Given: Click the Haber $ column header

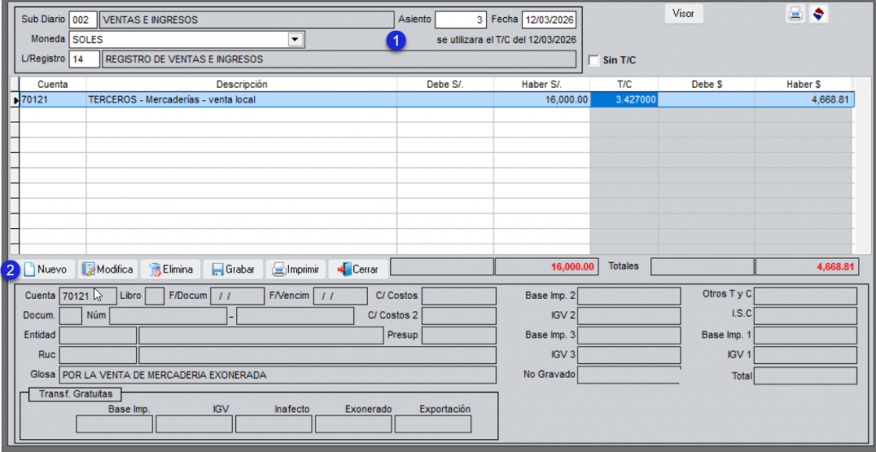Looking at the screenshot, I should (804, 85).
